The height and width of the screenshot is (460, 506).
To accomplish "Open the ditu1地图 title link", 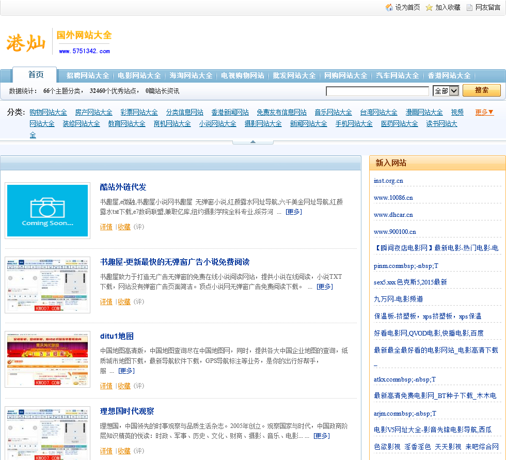I will pyautogui.click(x=117, y=336).
